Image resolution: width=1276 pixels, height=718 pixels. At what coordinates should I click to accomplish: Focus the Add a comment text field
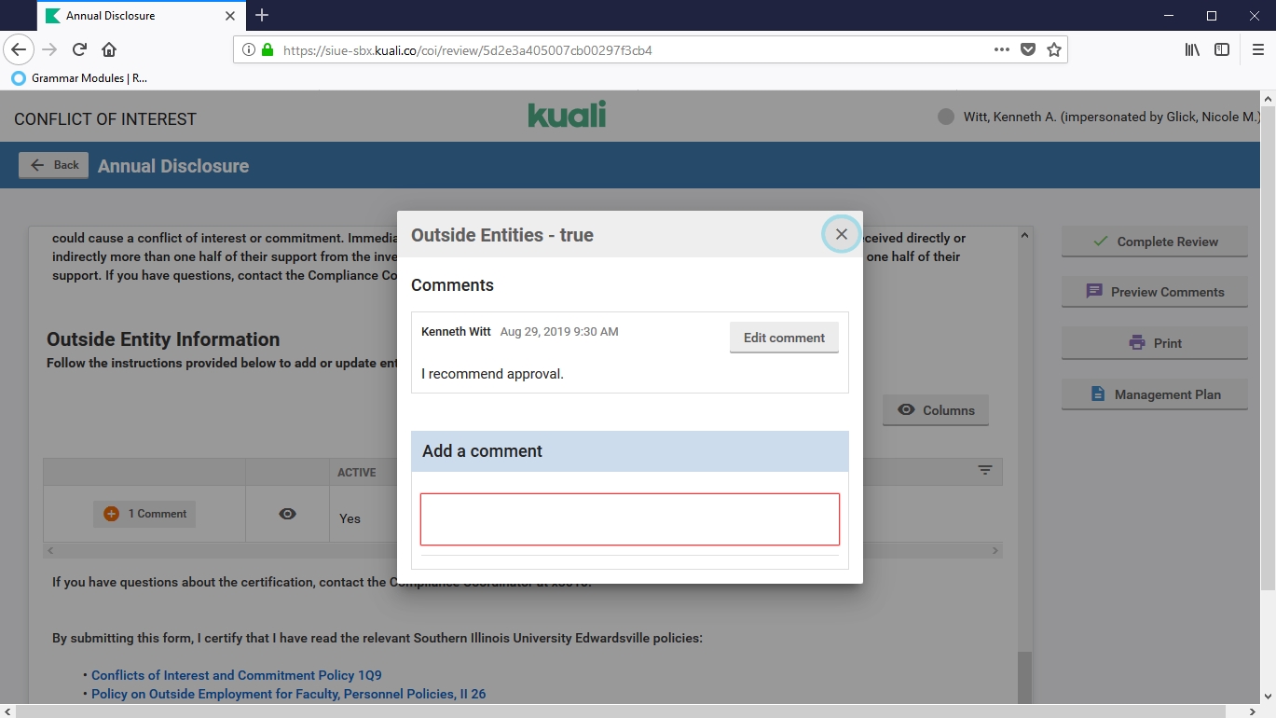coord(629,519)
